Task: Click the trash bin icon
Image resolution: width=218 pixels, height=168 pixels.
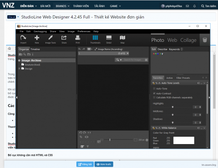Action: (x=204, y=40)
